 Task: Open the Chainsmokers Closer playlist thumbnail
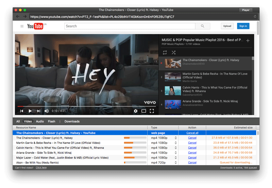tap(173, 63)
